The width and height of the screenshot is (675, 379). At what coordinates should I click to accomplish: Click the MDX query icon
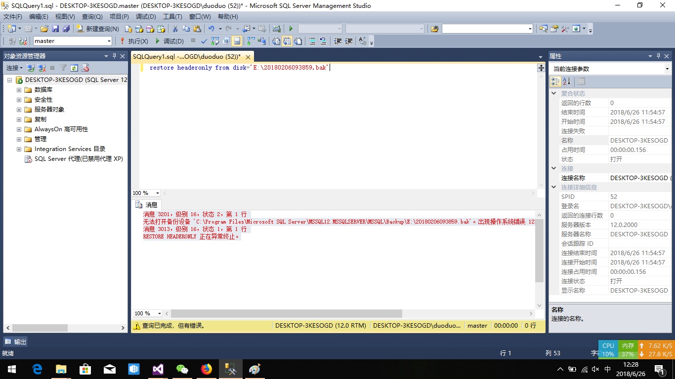coord(139,29)
